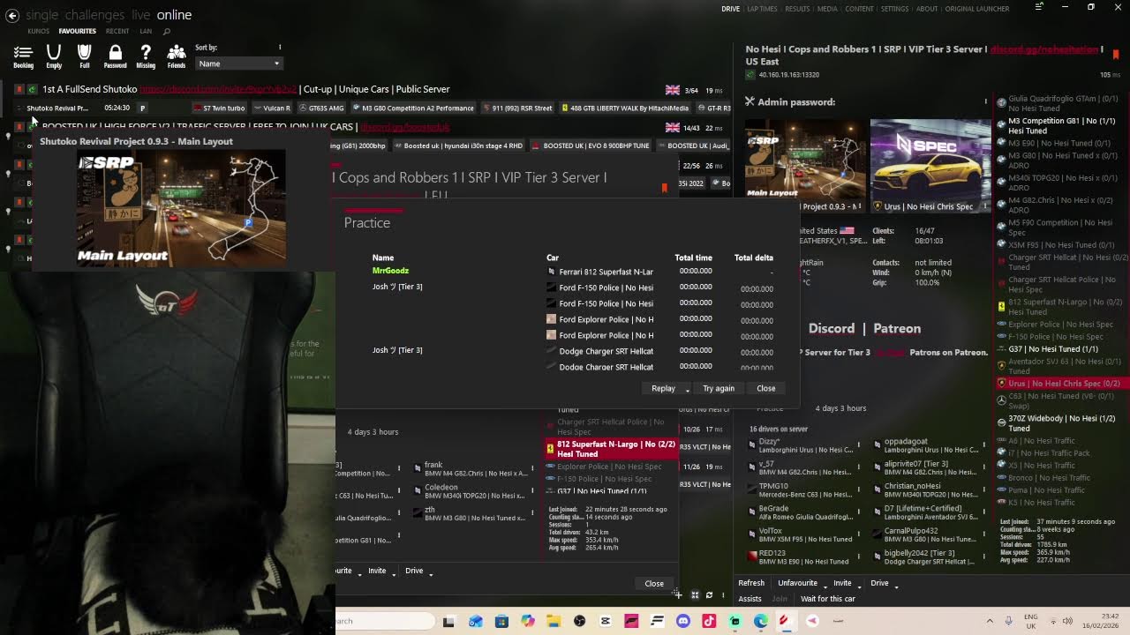1130x635 pixels.
Task: Open Discord from the Windows taskbar
Action: [x=682, y=621]
